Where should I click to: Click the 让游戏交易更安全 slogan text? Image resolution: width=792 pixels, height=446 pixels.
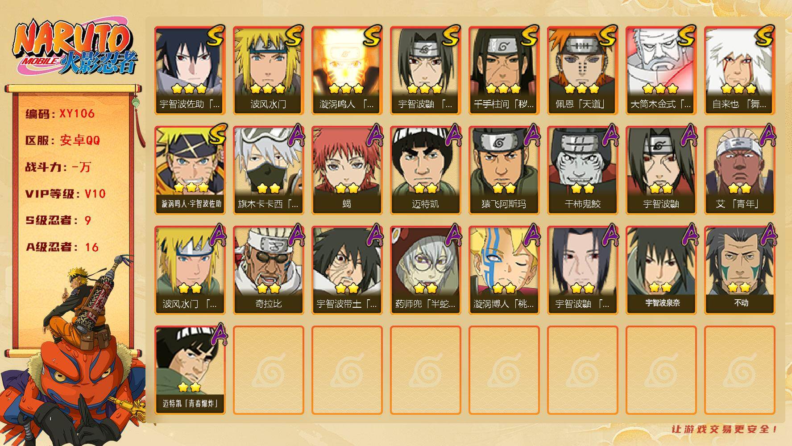click(725, 429)
